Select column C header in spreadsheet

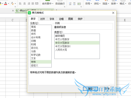[x=13, y=20]
